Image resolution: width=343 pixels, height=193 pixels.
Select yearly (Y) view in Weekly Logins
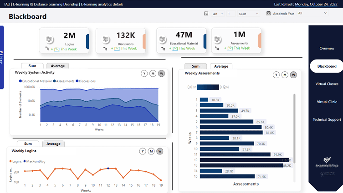click(143, 151)
